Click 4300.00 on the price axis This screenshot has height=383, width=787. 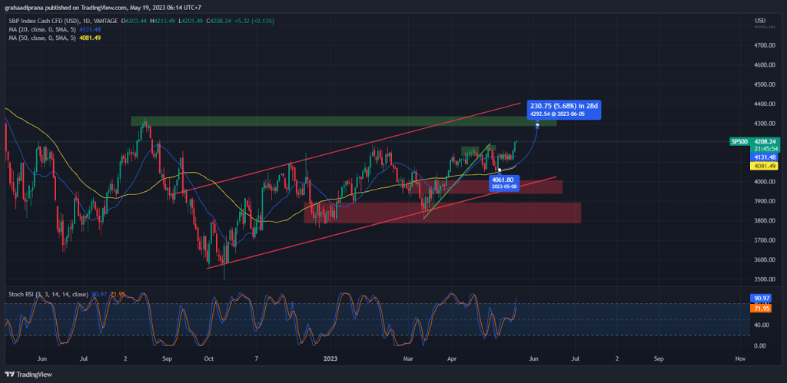pyautogui.click(x=765, y=124)
